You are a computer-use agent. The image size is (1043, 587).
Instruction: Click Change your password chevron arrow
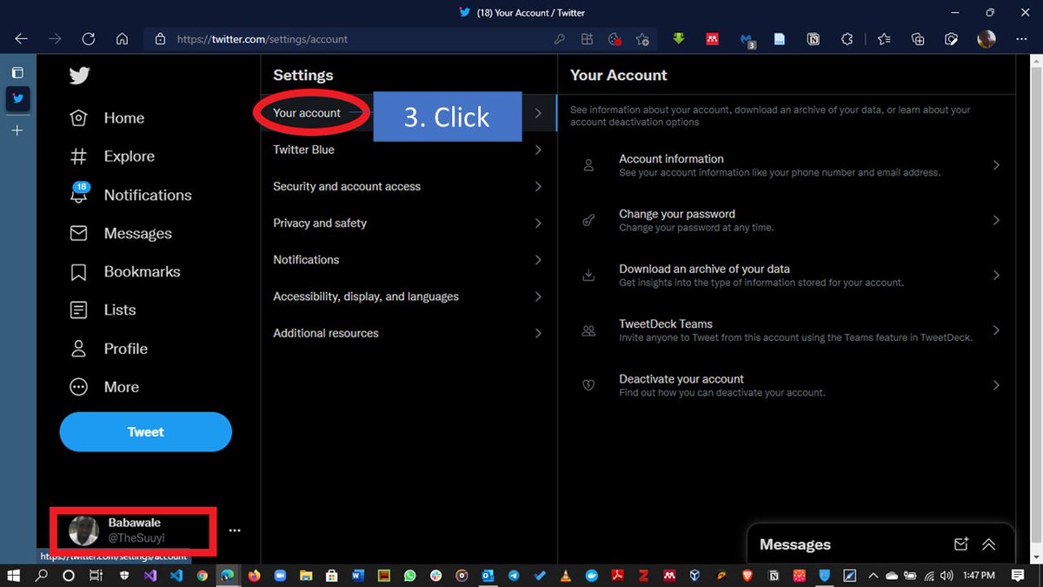[996, 220]
